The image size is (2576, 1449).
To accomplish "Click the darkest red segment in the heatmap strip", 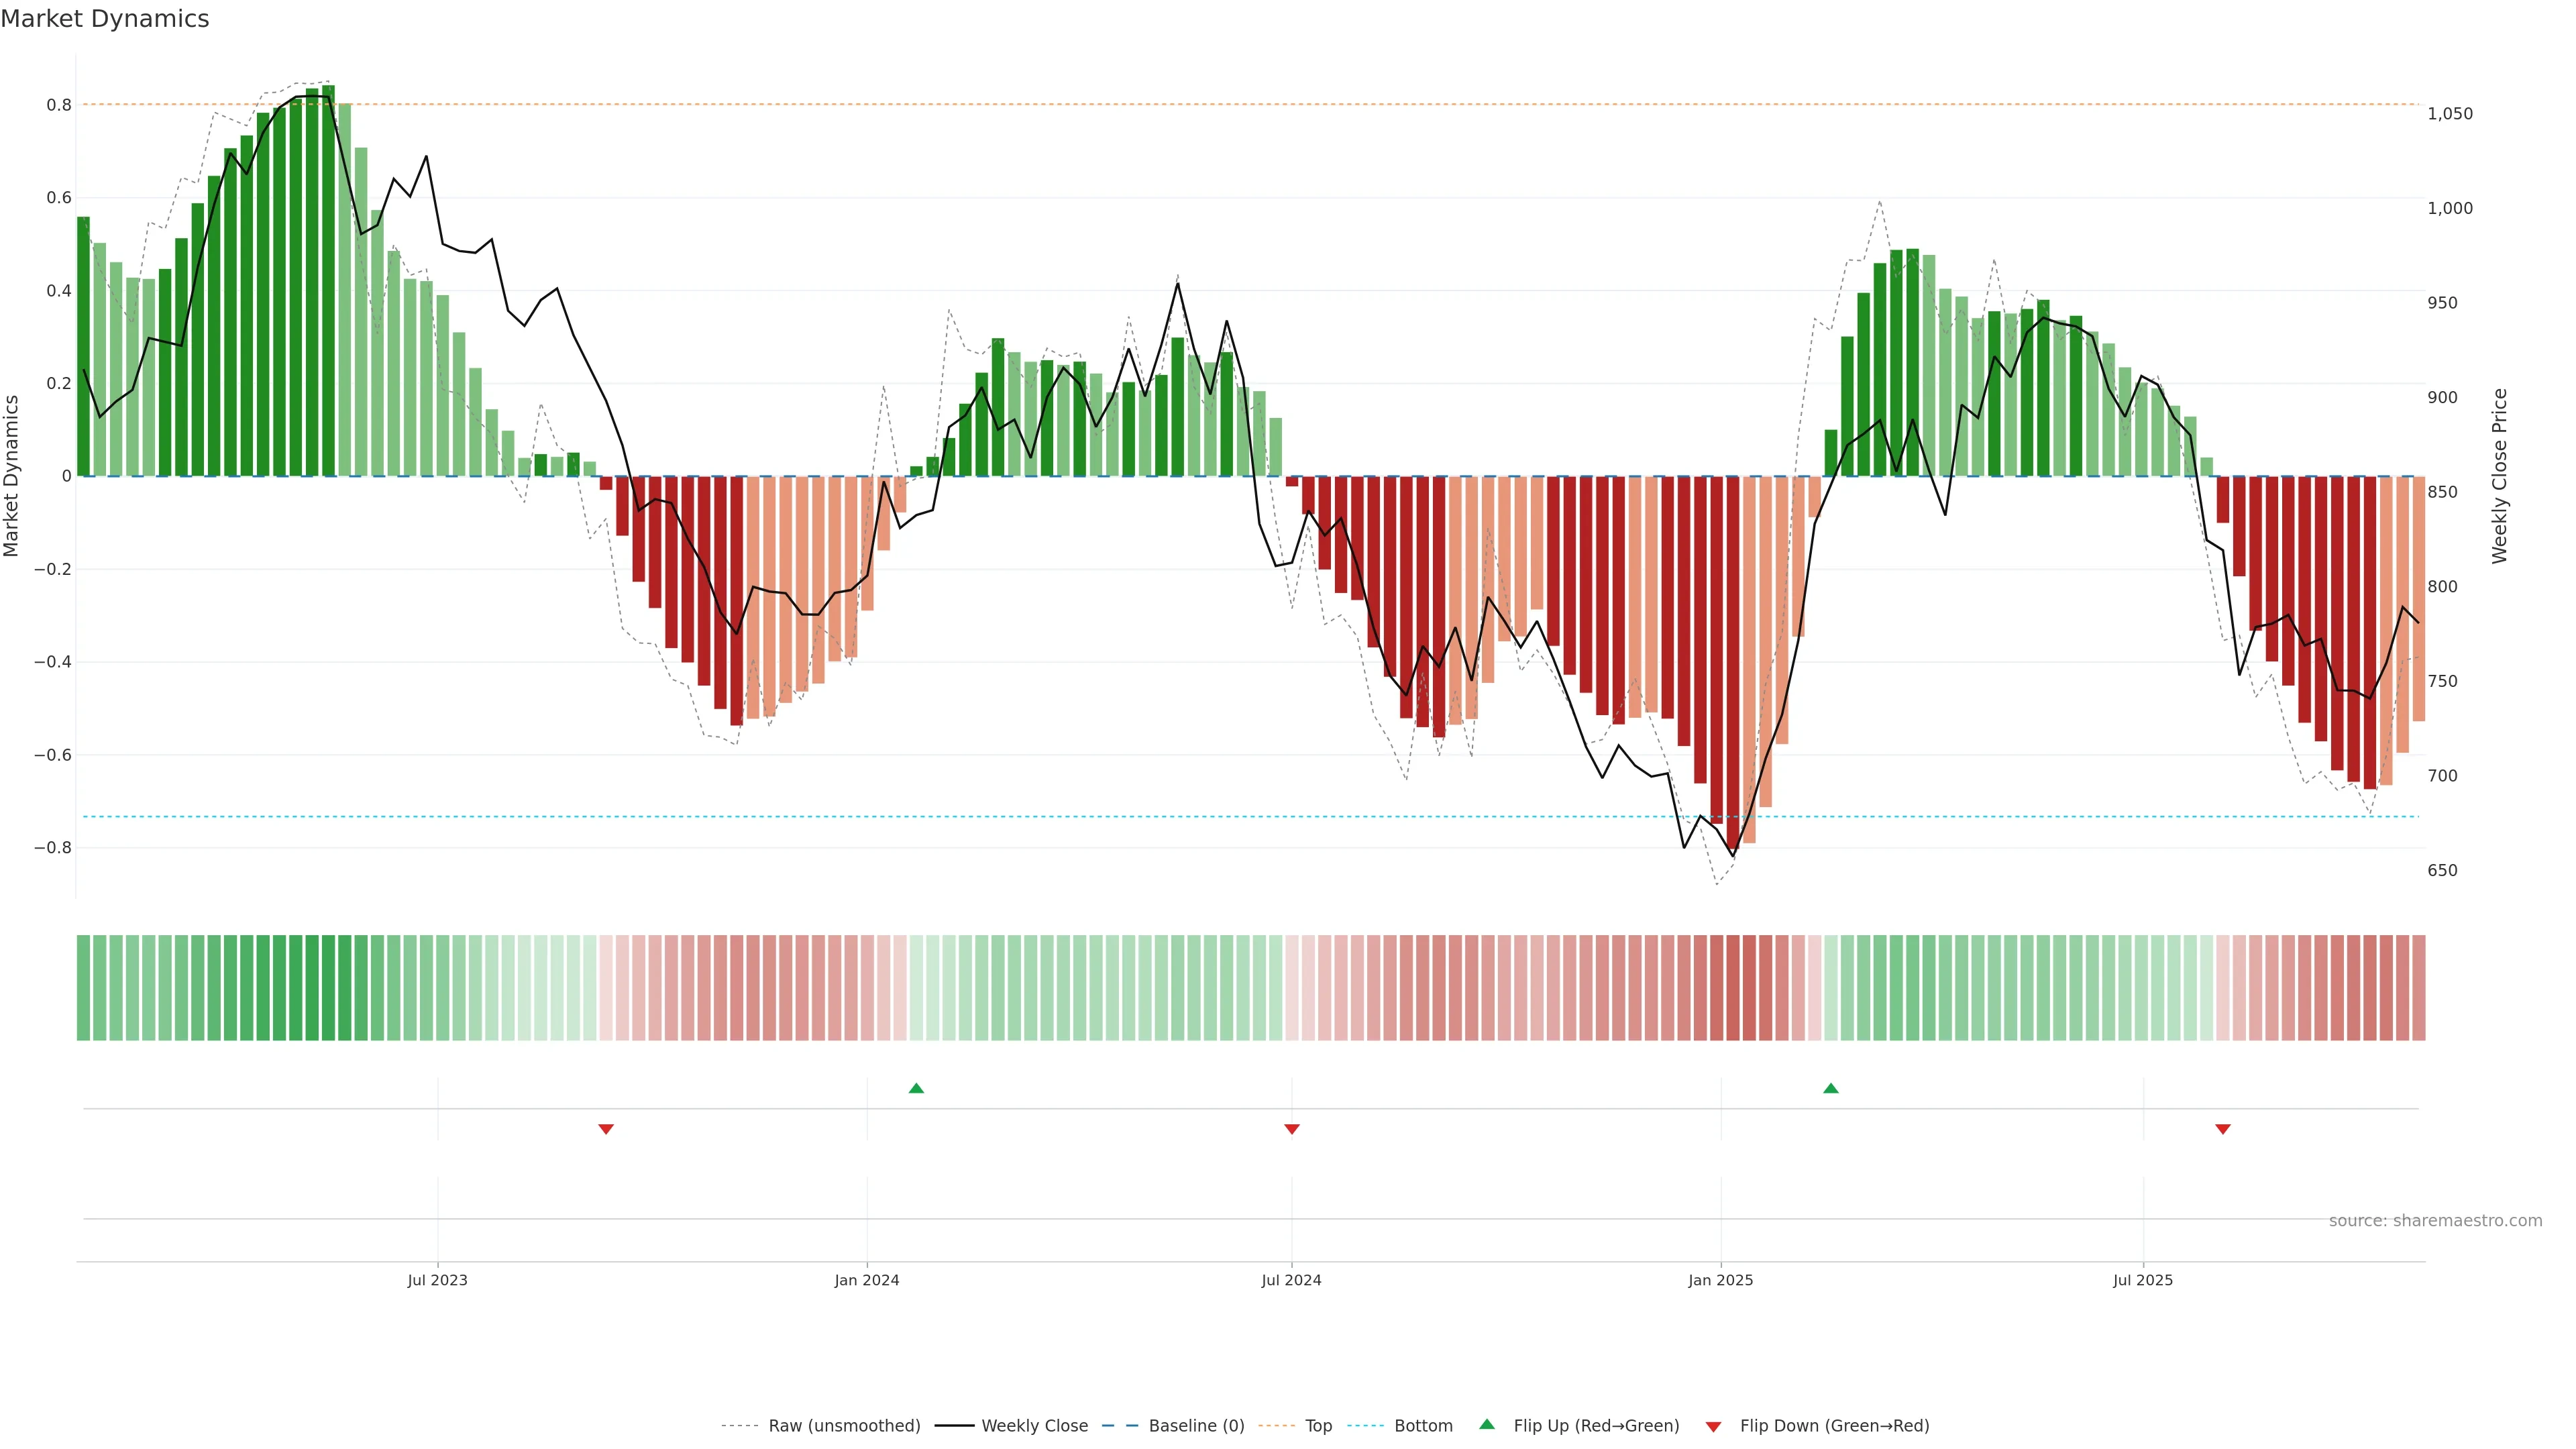I will 1733,987.
